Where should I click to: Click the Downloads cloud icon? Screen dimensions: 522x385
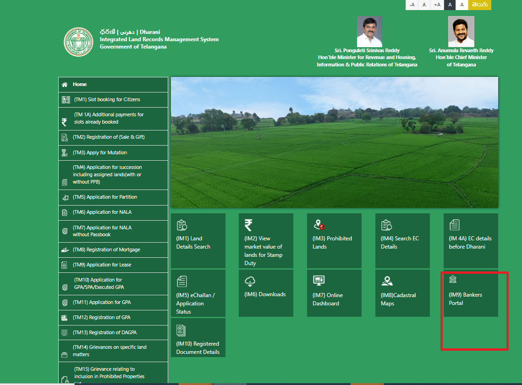pyautogui.click(x=250, y=281)
